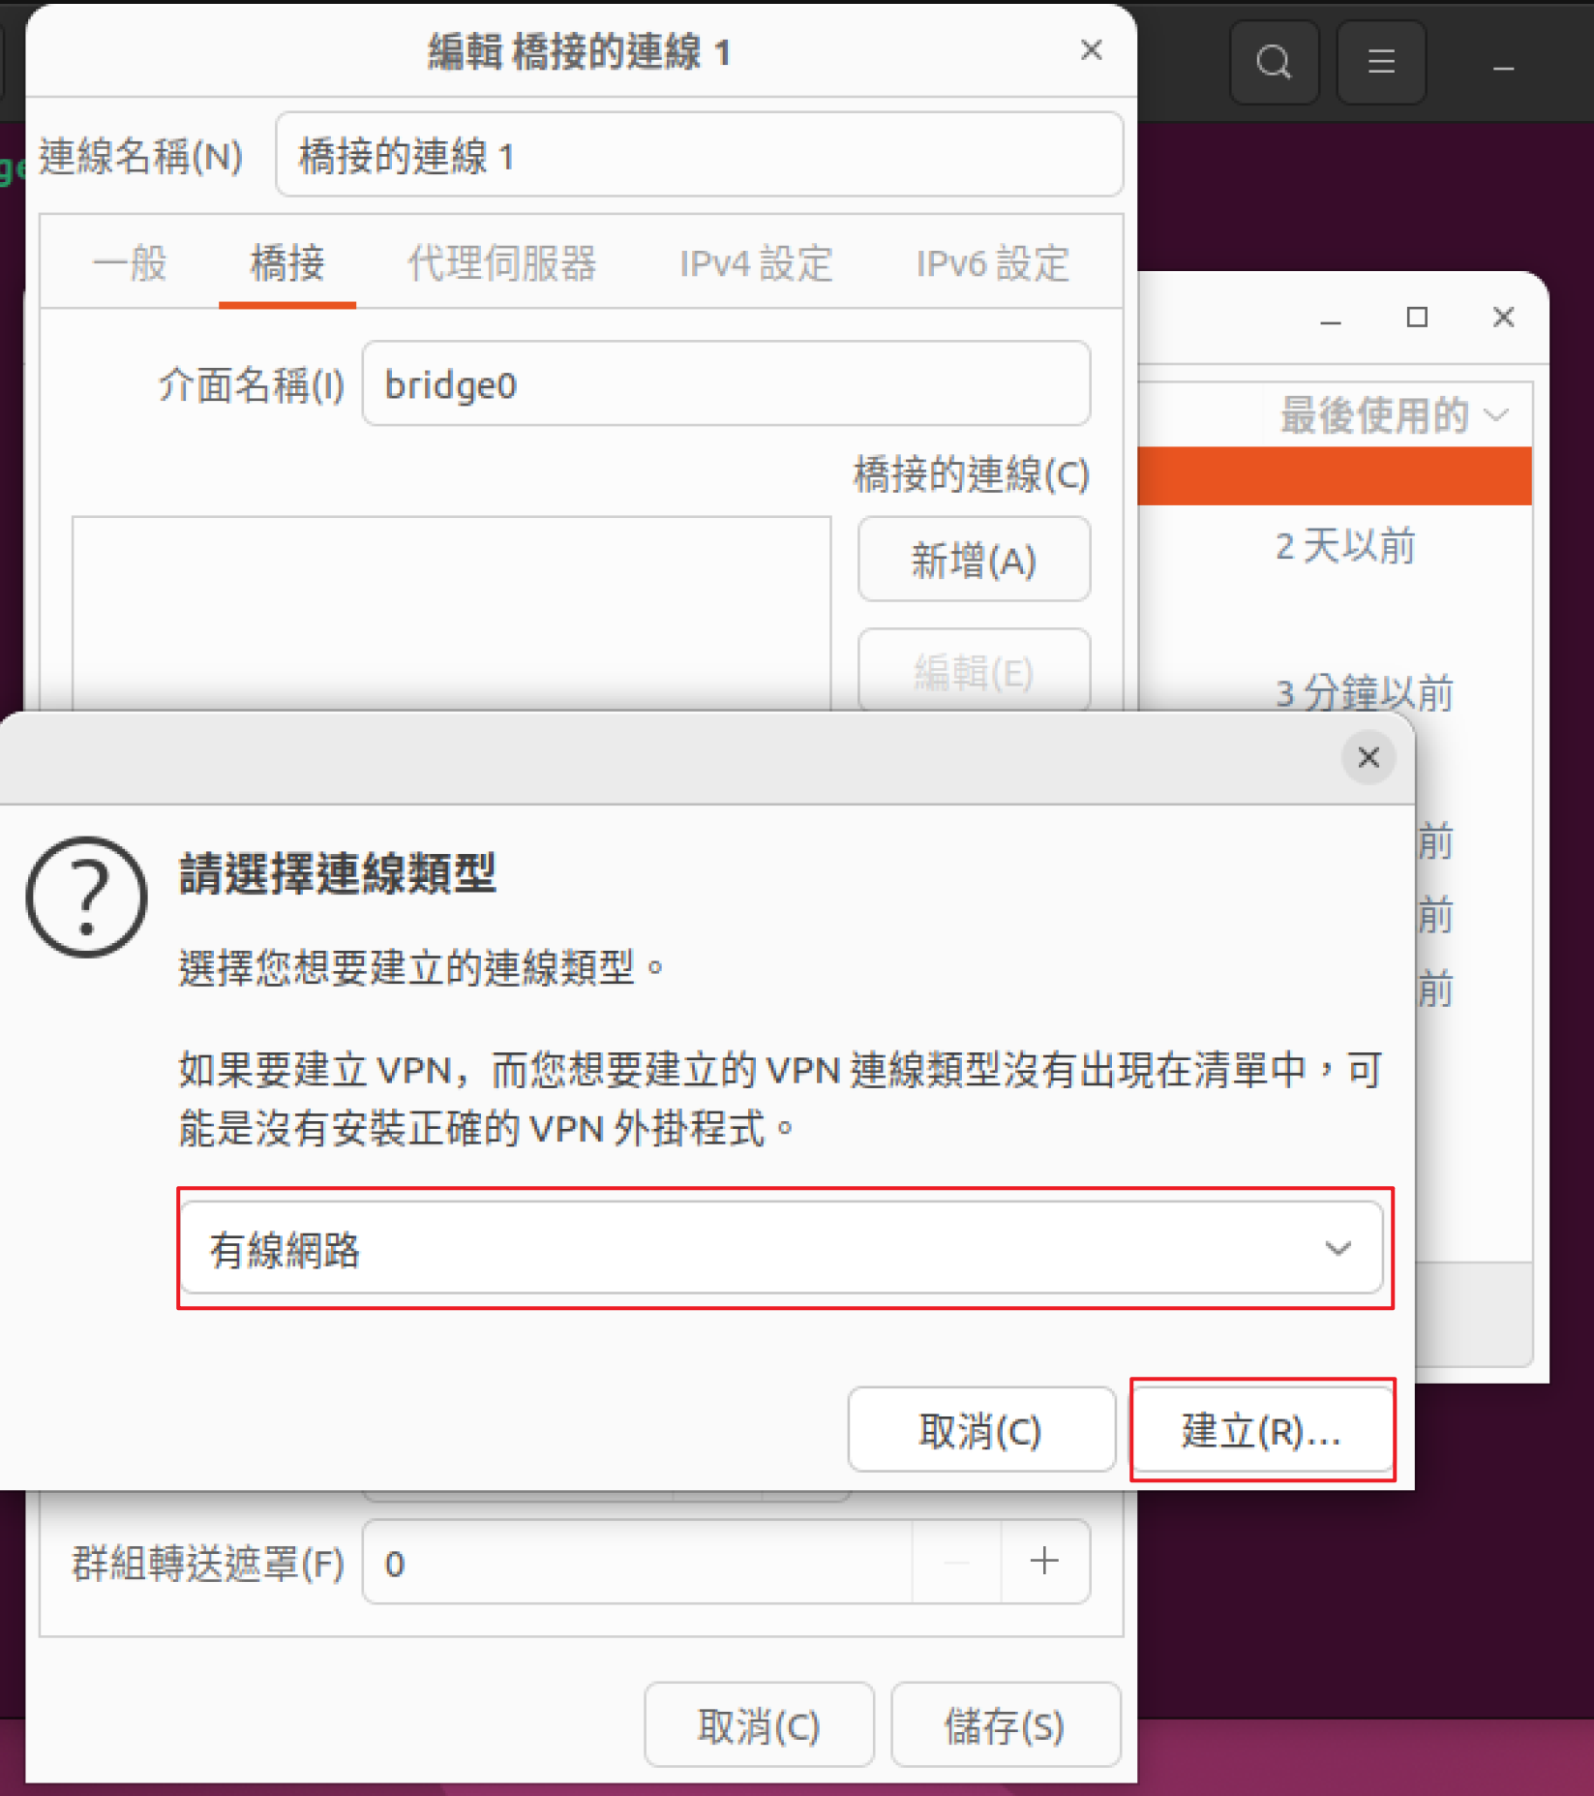This screenshot has height=1796, width=1594.
Task: Click the 新增(A) button
Action: coord(974,560)
